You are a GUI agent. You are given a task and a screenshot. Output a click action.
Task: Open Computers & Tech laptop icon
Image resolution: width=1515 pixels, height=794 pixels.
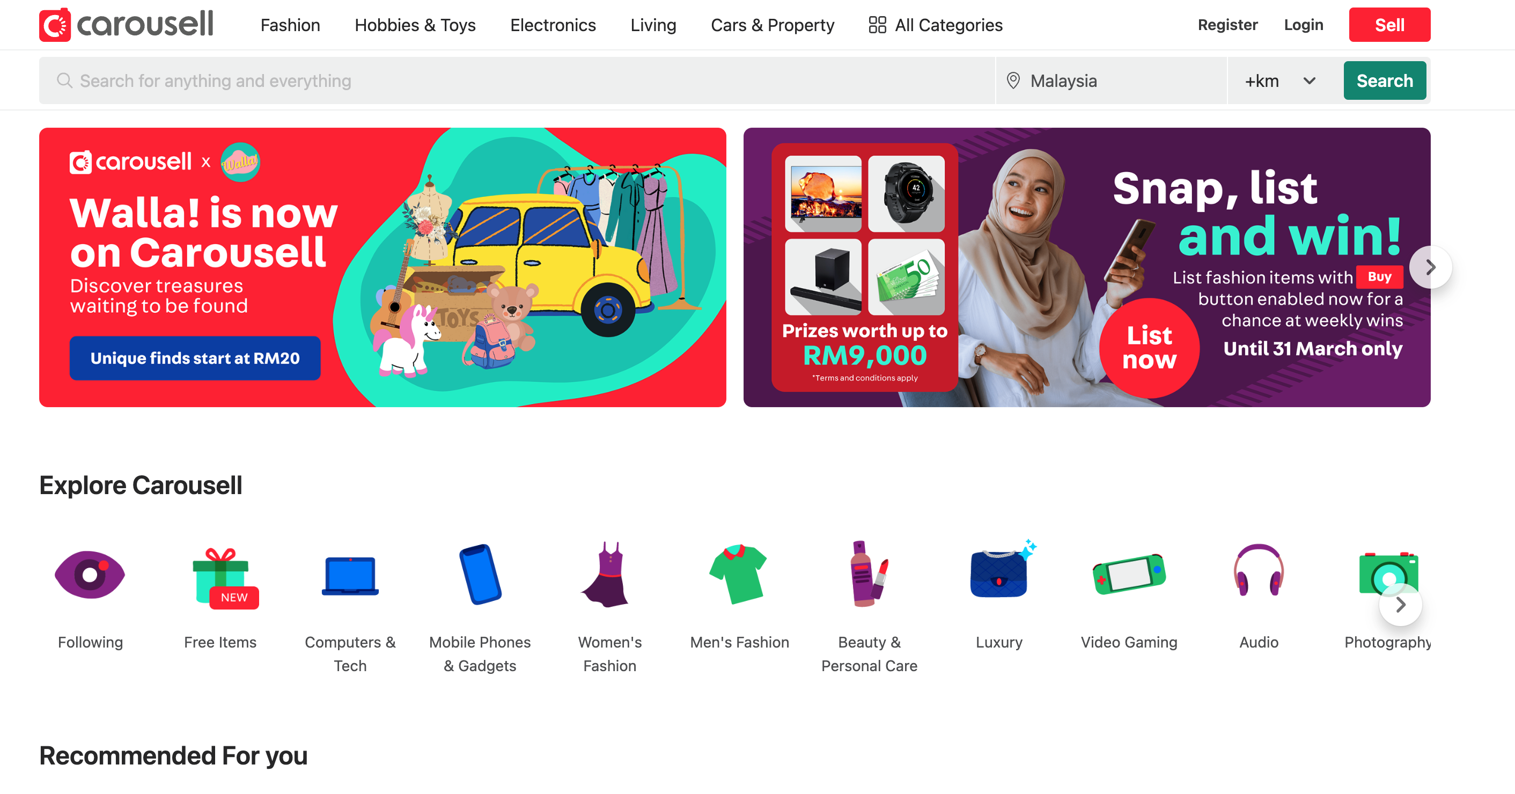tap(350, 576)
